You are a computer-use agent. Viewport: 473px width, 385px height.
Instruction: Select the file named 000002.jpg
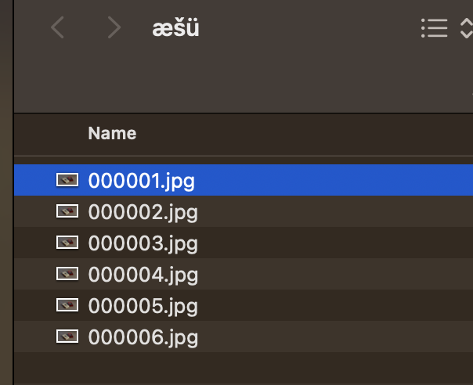pos(143,212)
